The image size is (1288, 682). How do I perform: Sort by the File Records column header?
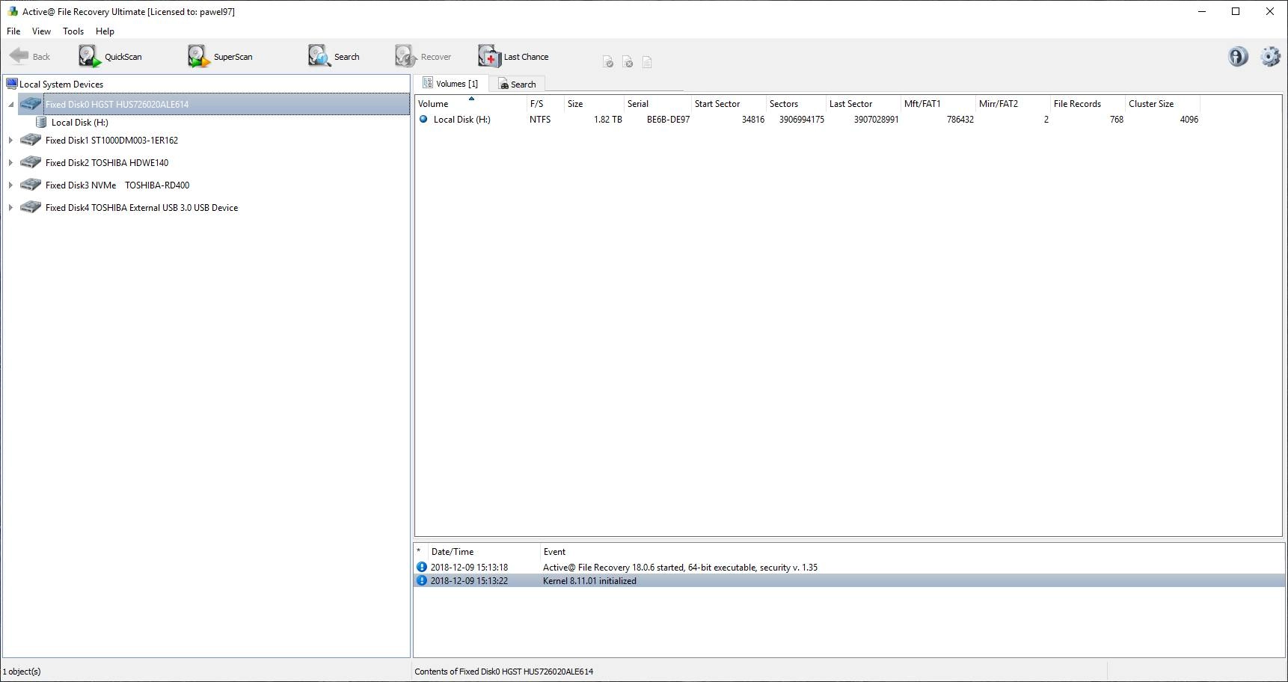pos(1088,104)
